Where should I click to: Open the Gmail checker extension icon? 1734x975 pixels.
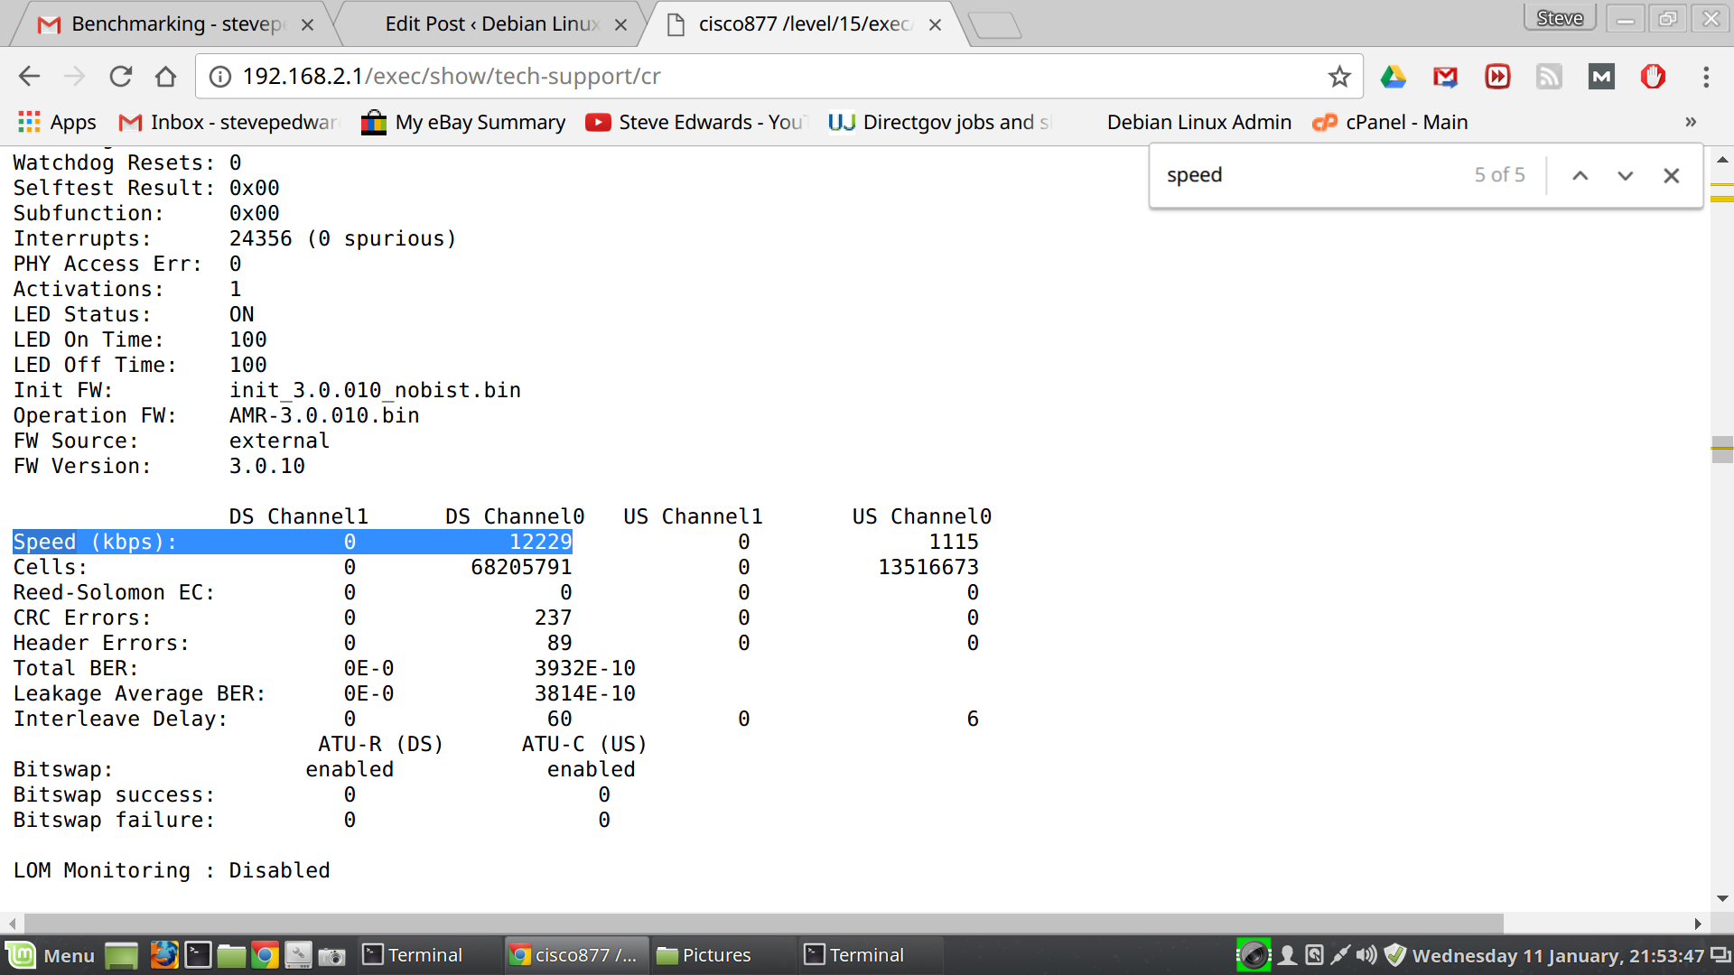point(1445,77)
